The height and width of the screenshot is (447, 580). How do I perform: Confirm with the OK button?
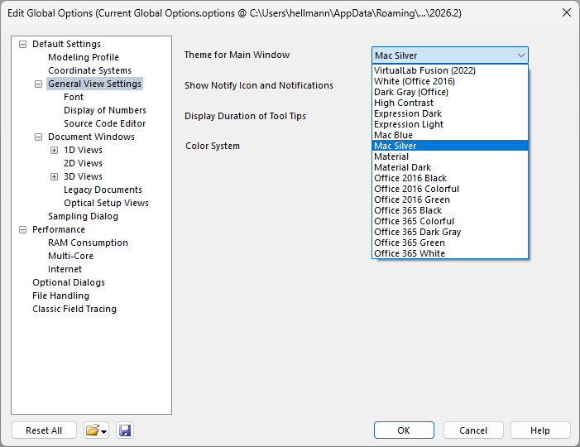click(x=404, y=430)
